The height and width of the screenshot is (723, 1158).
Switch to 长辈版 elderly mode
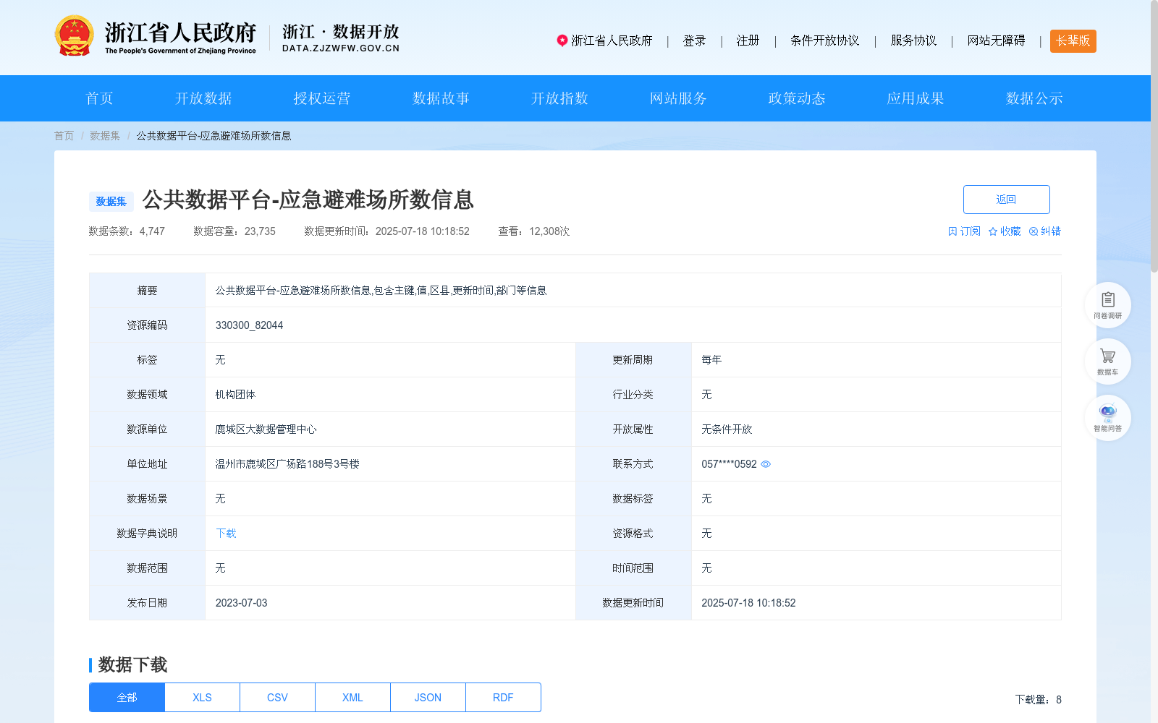(1073, 41)
